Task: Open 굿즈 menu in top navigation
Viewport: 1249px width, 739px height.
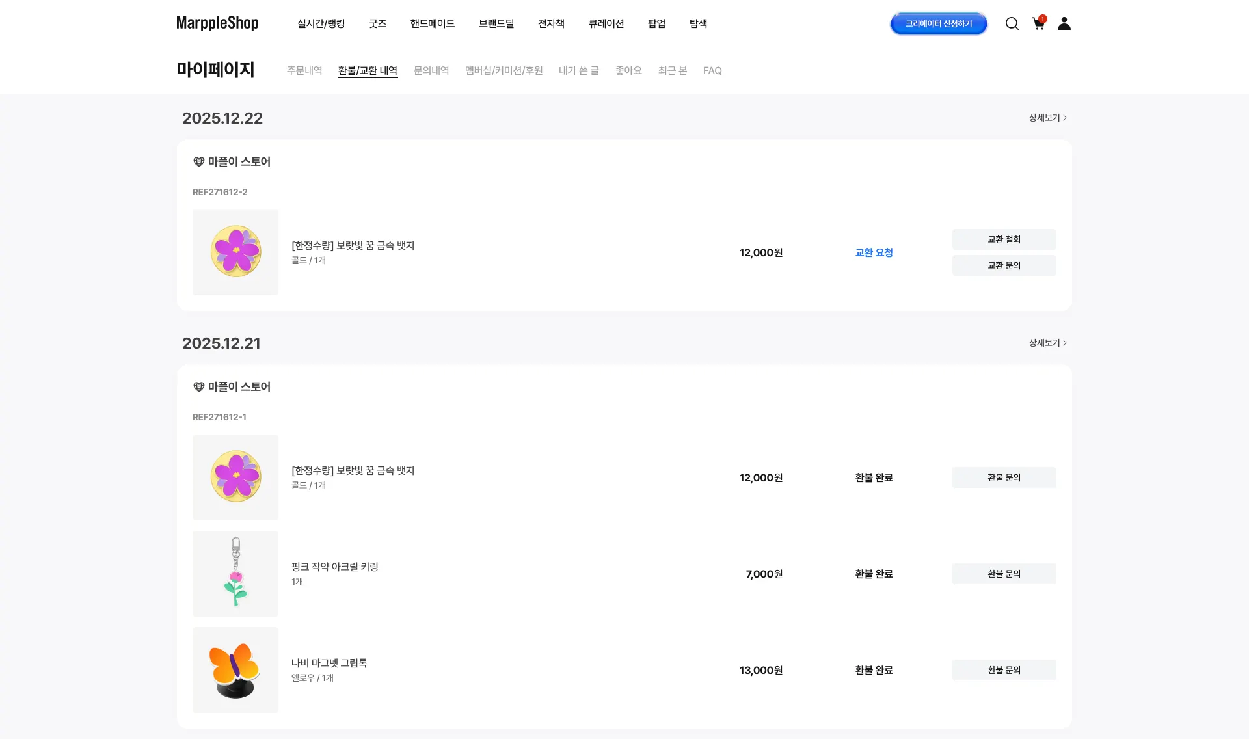Action: [377, 23]
